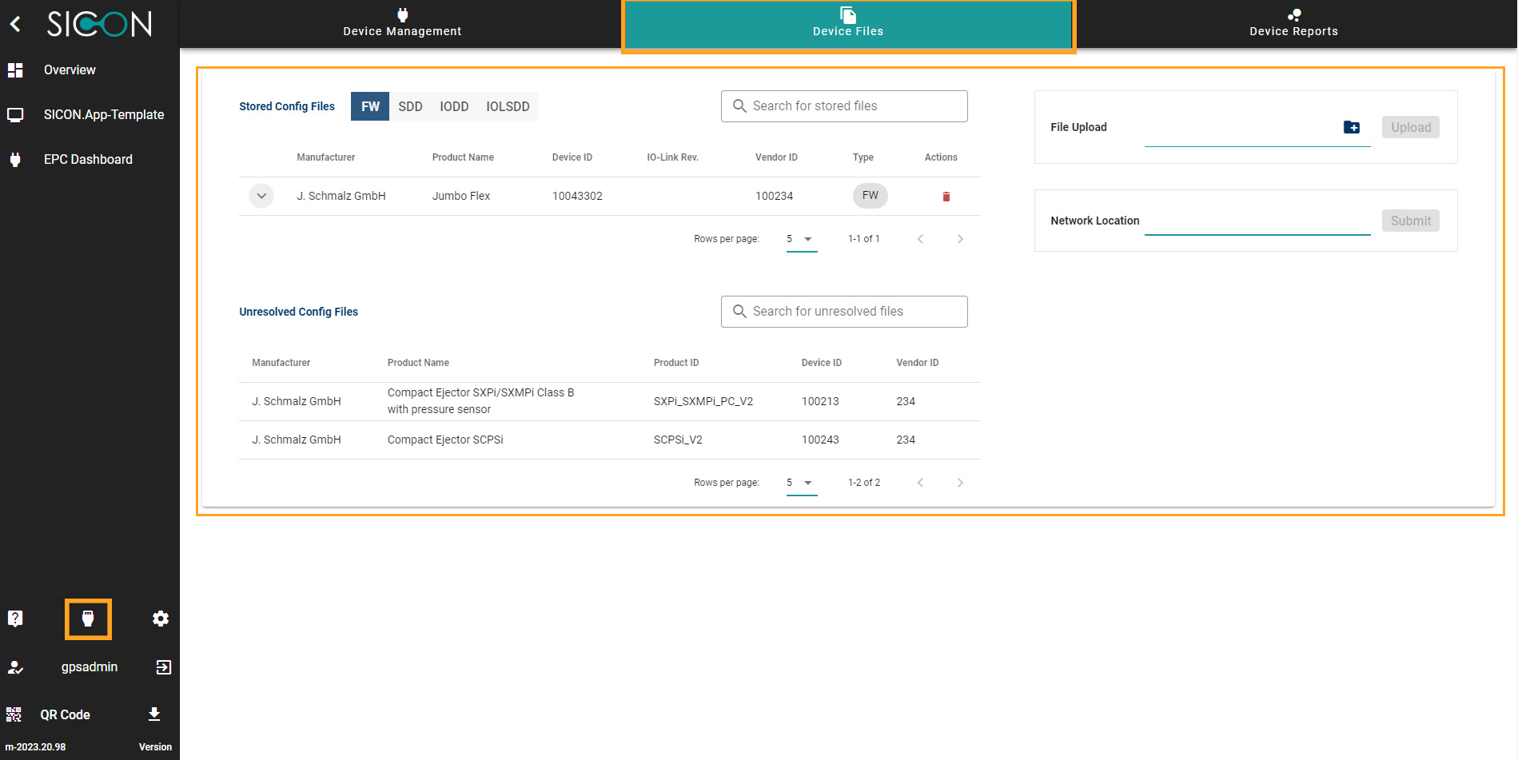Open stored files rows per page dropdown
This screenshot has width=1518, height=760.
pyautogui.click(x=801, y=239)
